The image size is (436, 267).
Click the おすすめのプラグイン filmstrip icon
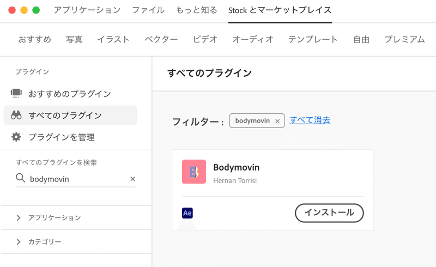(16, 93)
